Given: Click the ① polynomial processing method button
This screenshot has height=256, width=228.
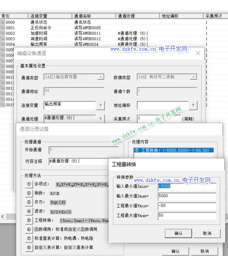Looking at the screenshot, I should click(29, 184).
